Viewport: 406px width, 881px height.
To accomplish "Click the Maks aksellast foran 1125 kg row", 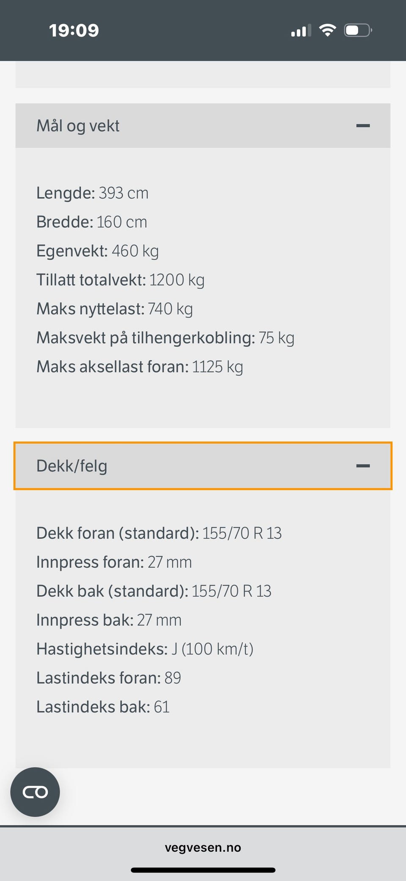I will 140,367.
